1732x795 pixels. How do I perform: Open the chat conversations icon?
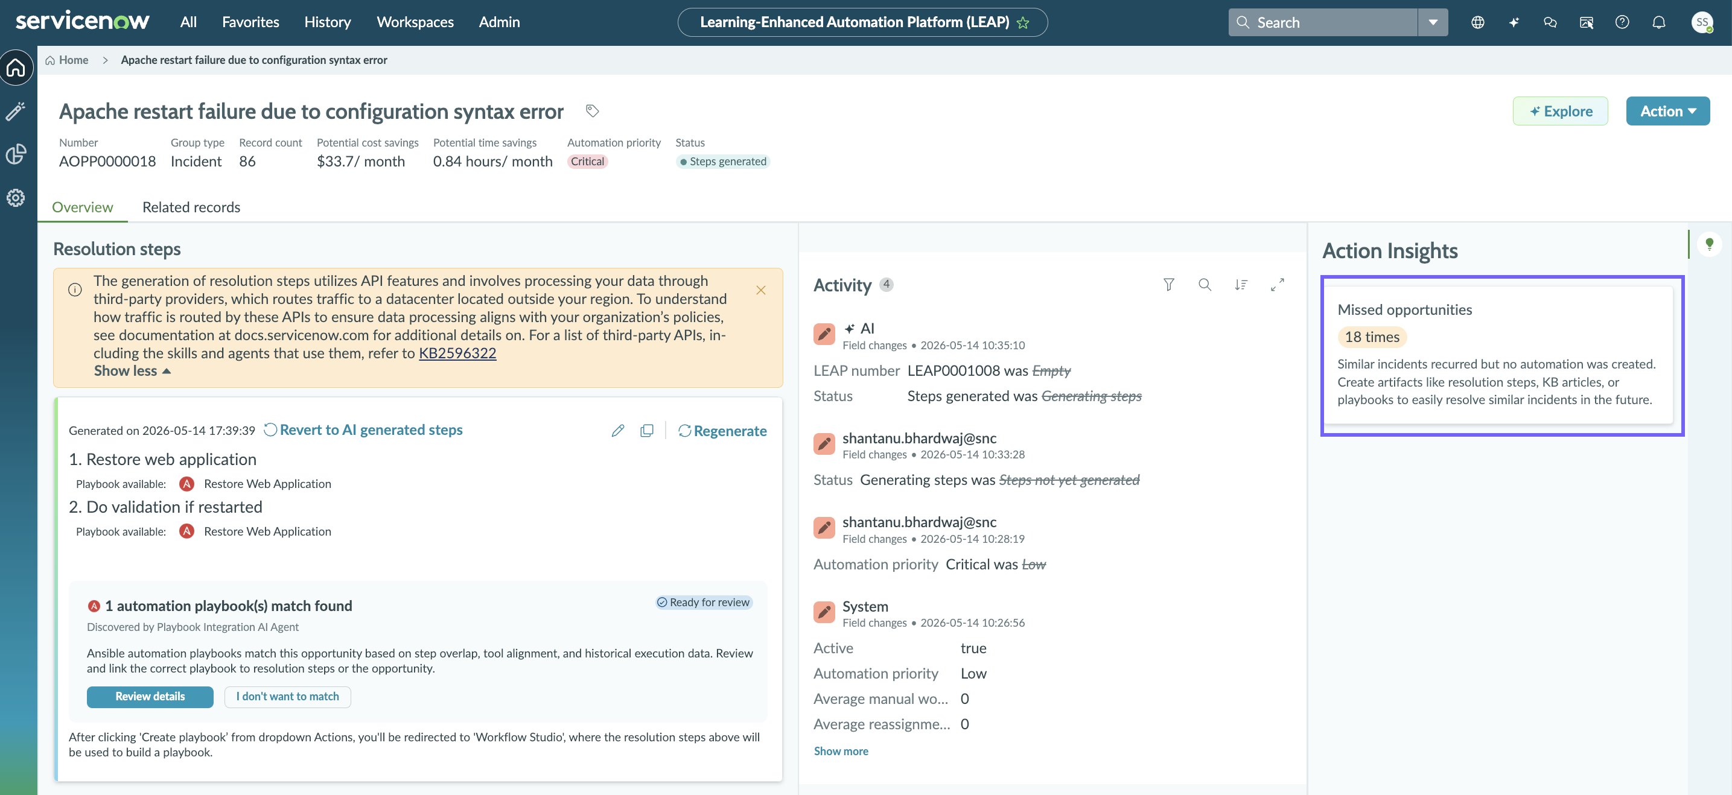pos(1550,22)
